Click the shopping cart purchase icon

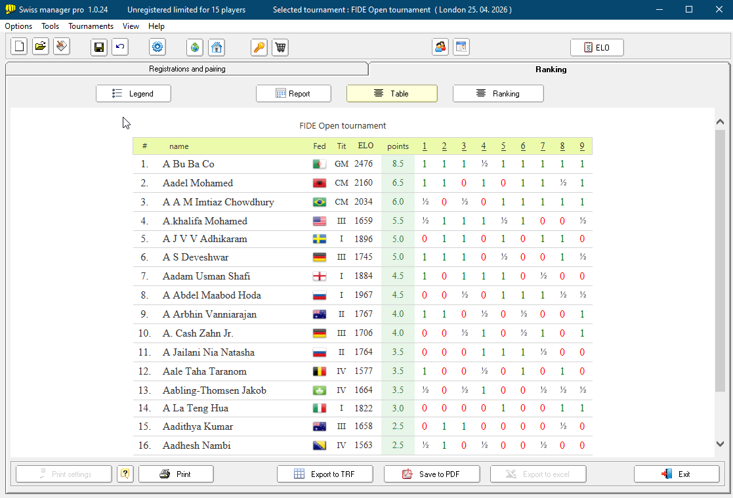click(x=280, y=47)
